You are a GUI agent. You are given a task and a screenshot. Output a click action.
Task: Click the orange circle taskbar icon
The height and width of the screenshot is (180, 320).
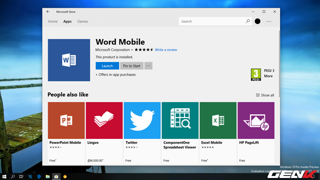(65, 176)
